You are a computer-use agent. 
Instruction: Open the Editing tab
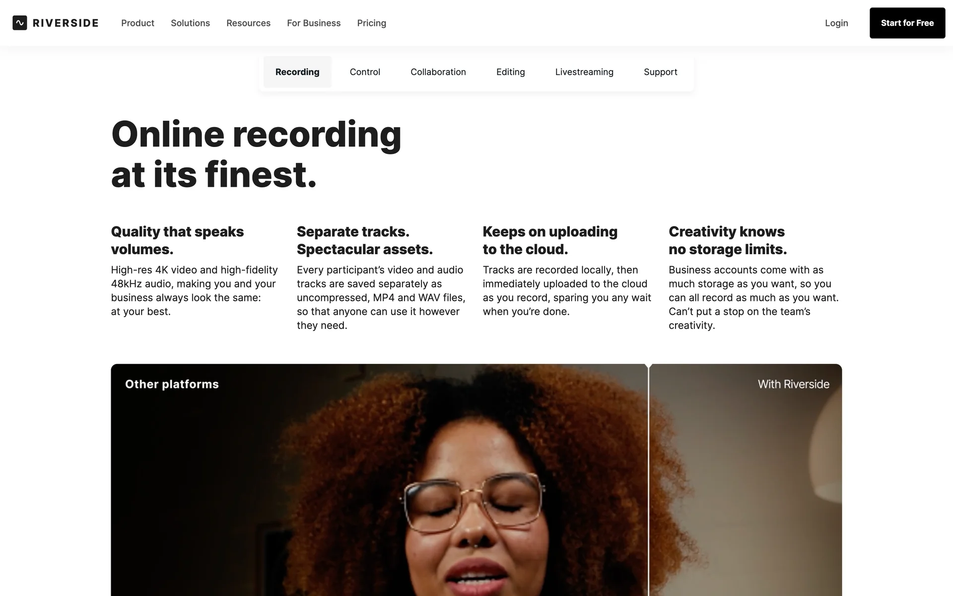(x=511, y=72)
